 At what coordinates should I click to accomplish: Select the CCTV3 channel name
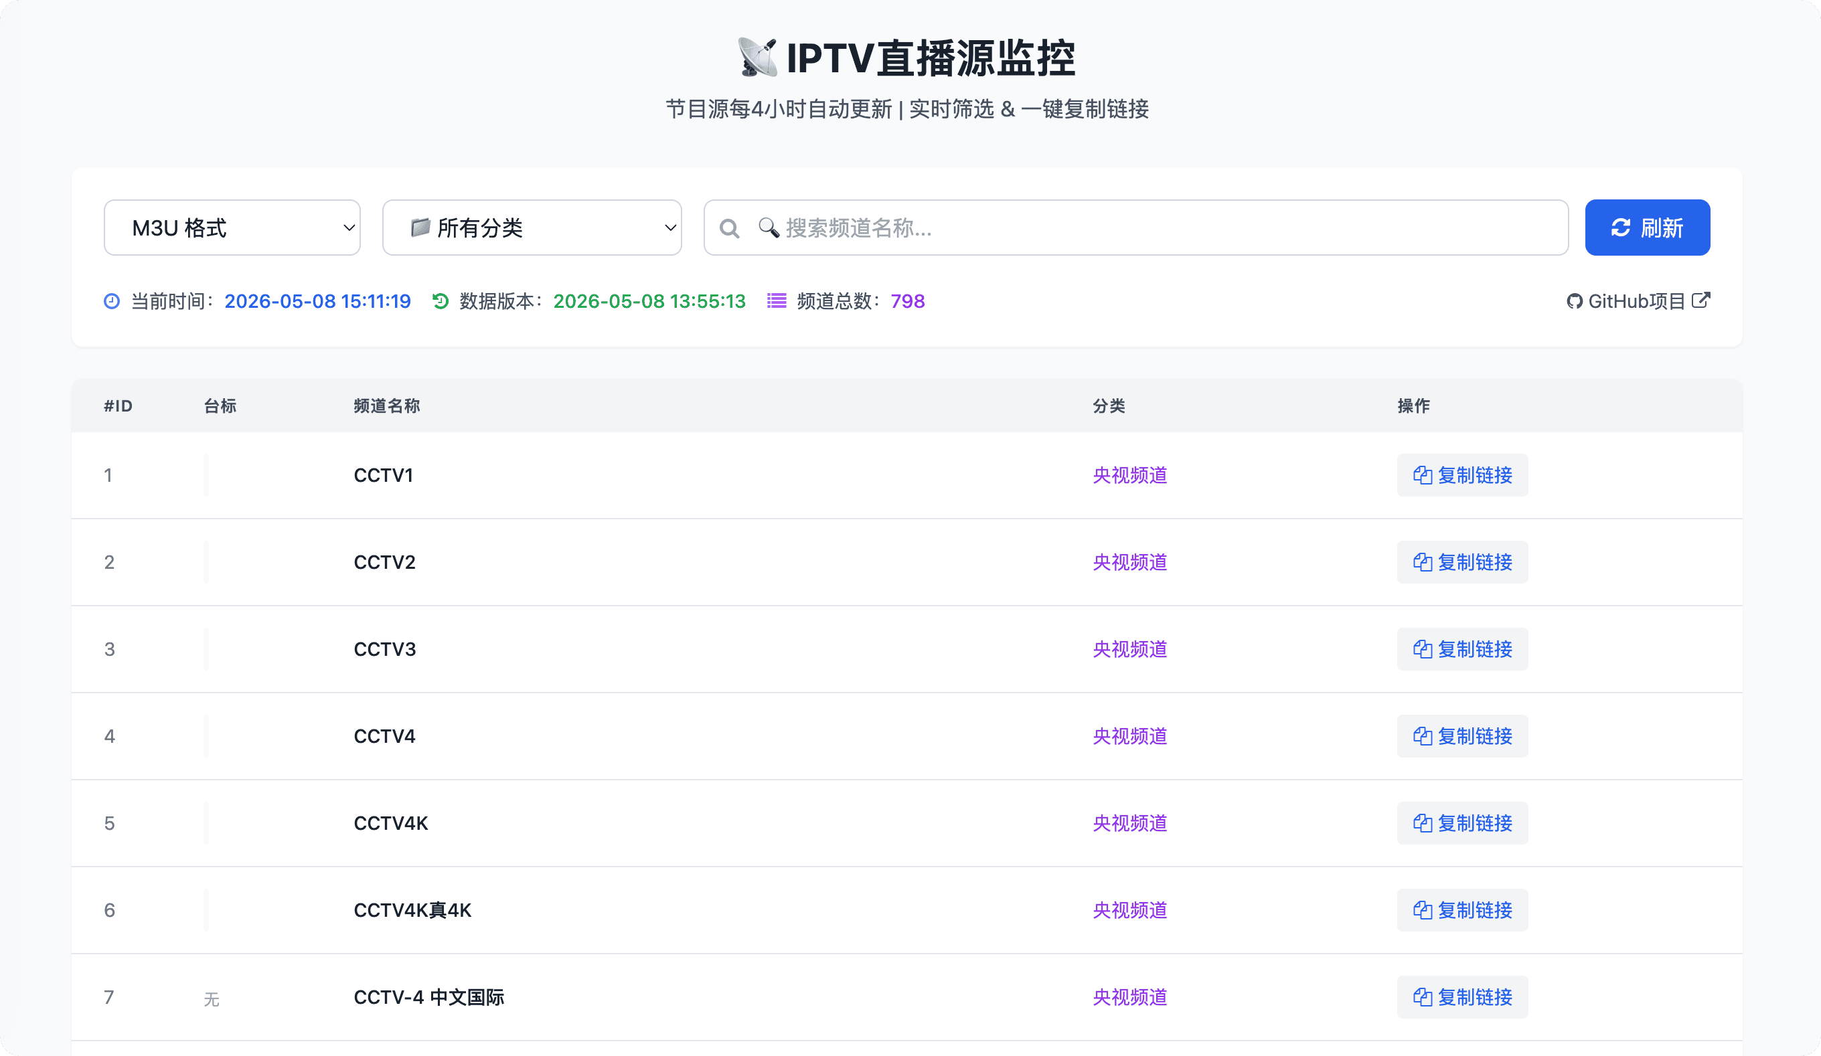pyautogui.click(x=385, y=649)
